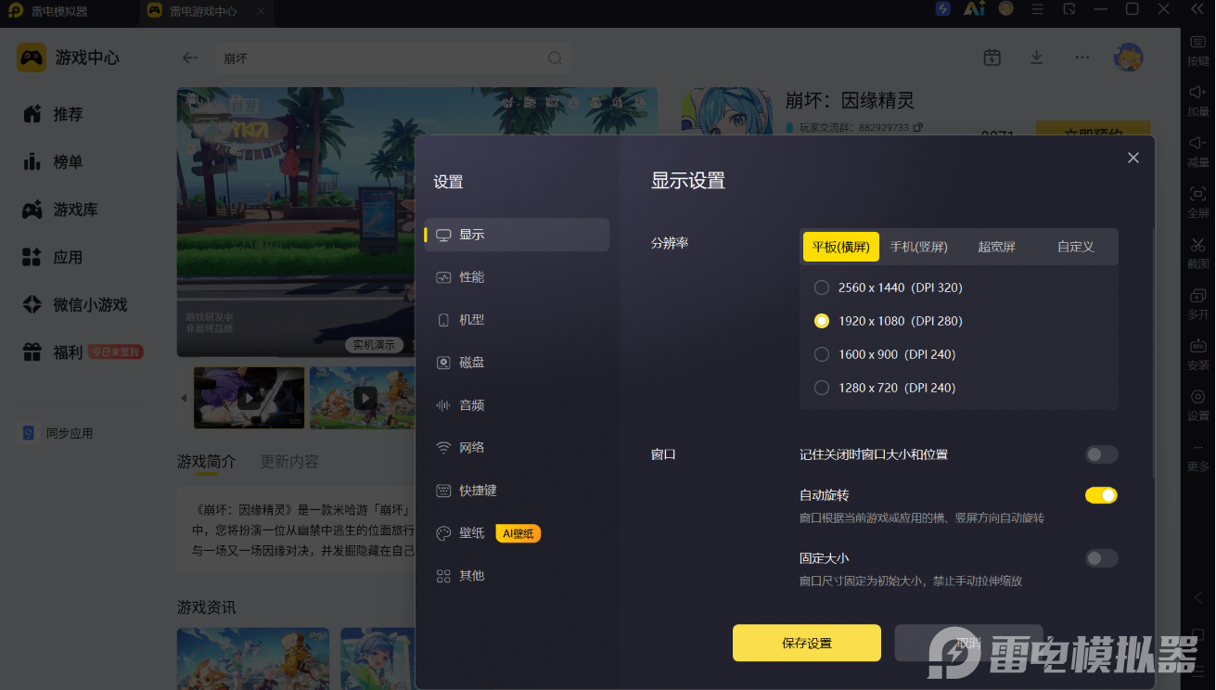Show 更多 tools in right toolbar
This screenshot has height=690, width=1216.
coord(1197,456)
